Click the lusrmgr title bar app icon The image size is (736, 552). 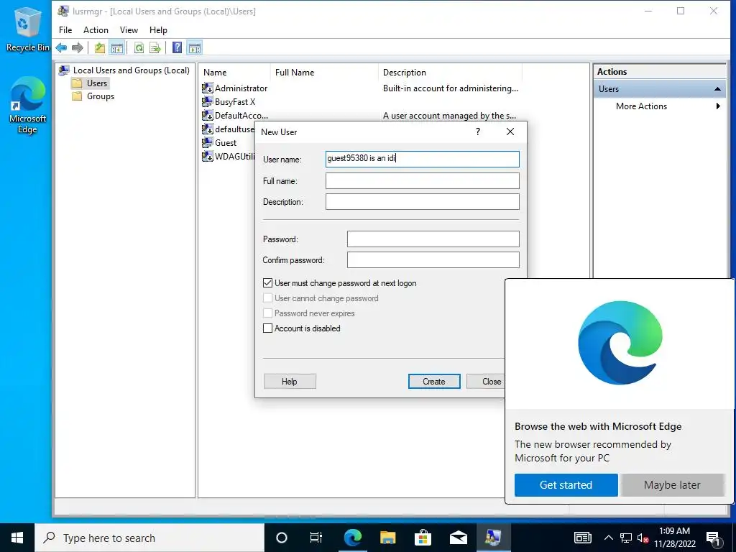click(63, 11)
